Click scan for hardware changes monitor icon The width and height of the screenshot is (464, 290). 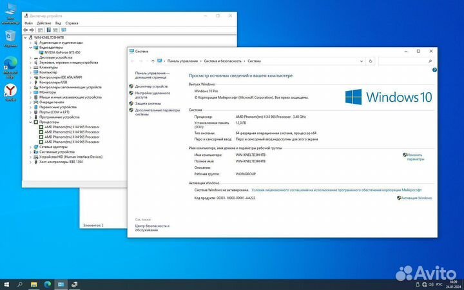click(x=63, y=30)
